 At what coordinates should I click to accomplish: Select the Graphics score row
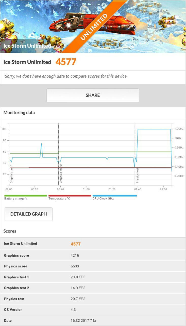click(x=93, y=255)
